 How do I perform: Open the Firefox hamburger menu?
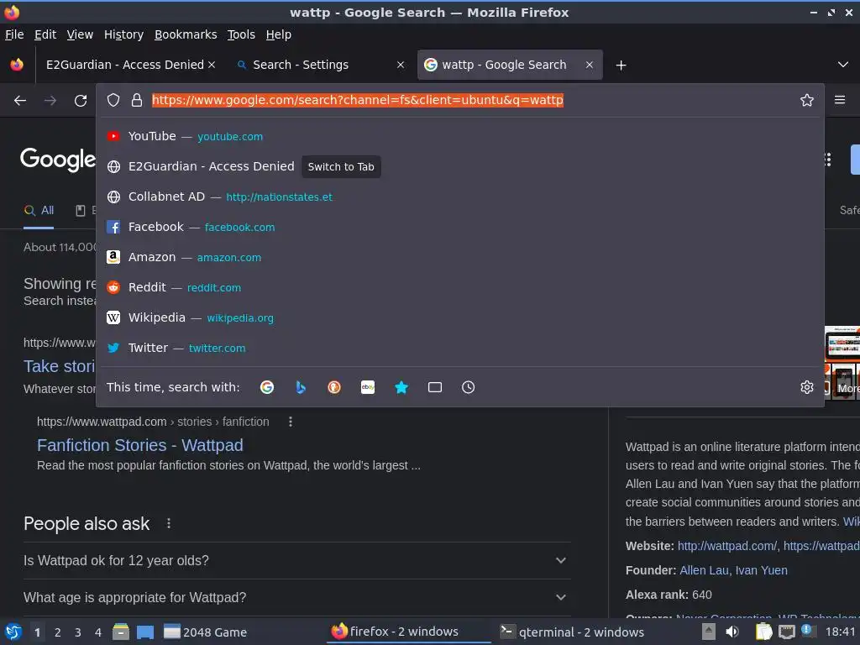point(839,100)
